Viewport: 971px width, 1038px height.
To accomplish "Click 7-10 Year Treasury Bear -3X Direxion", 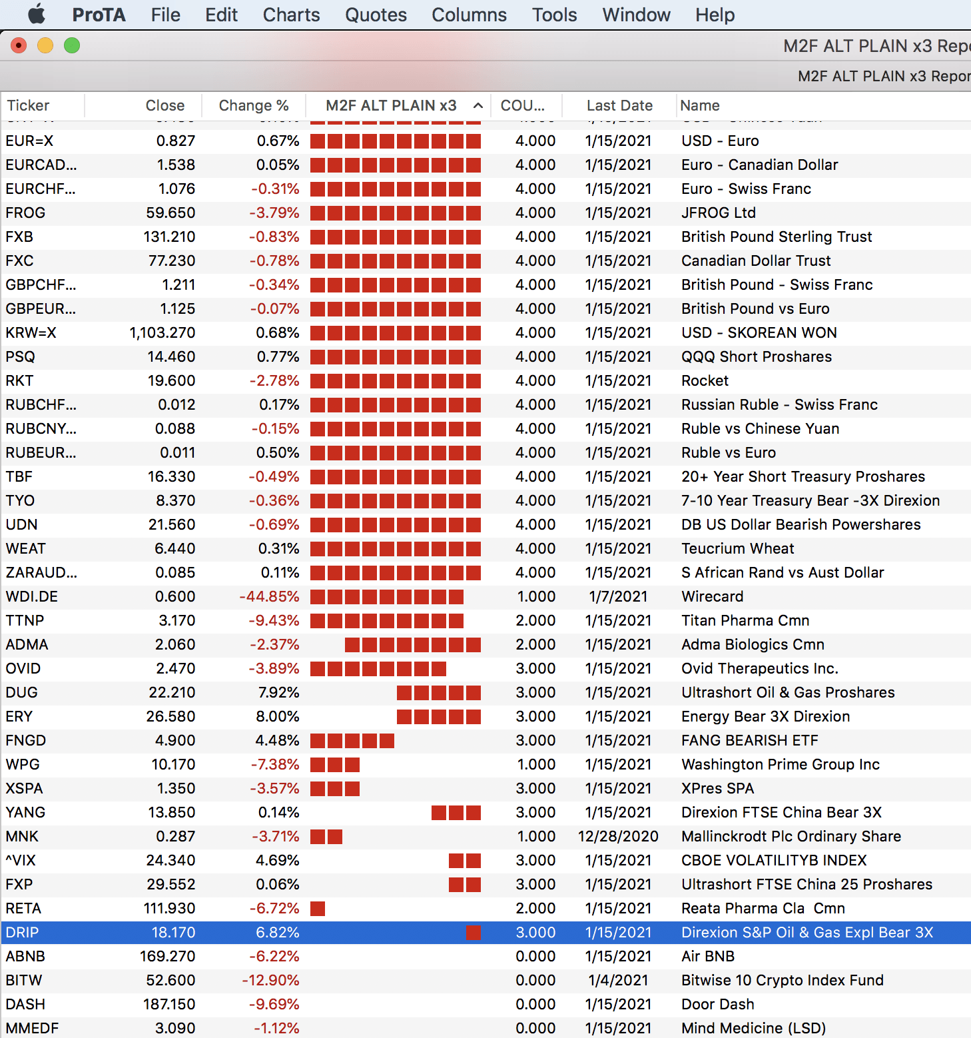I will click(x=810, y=500).
